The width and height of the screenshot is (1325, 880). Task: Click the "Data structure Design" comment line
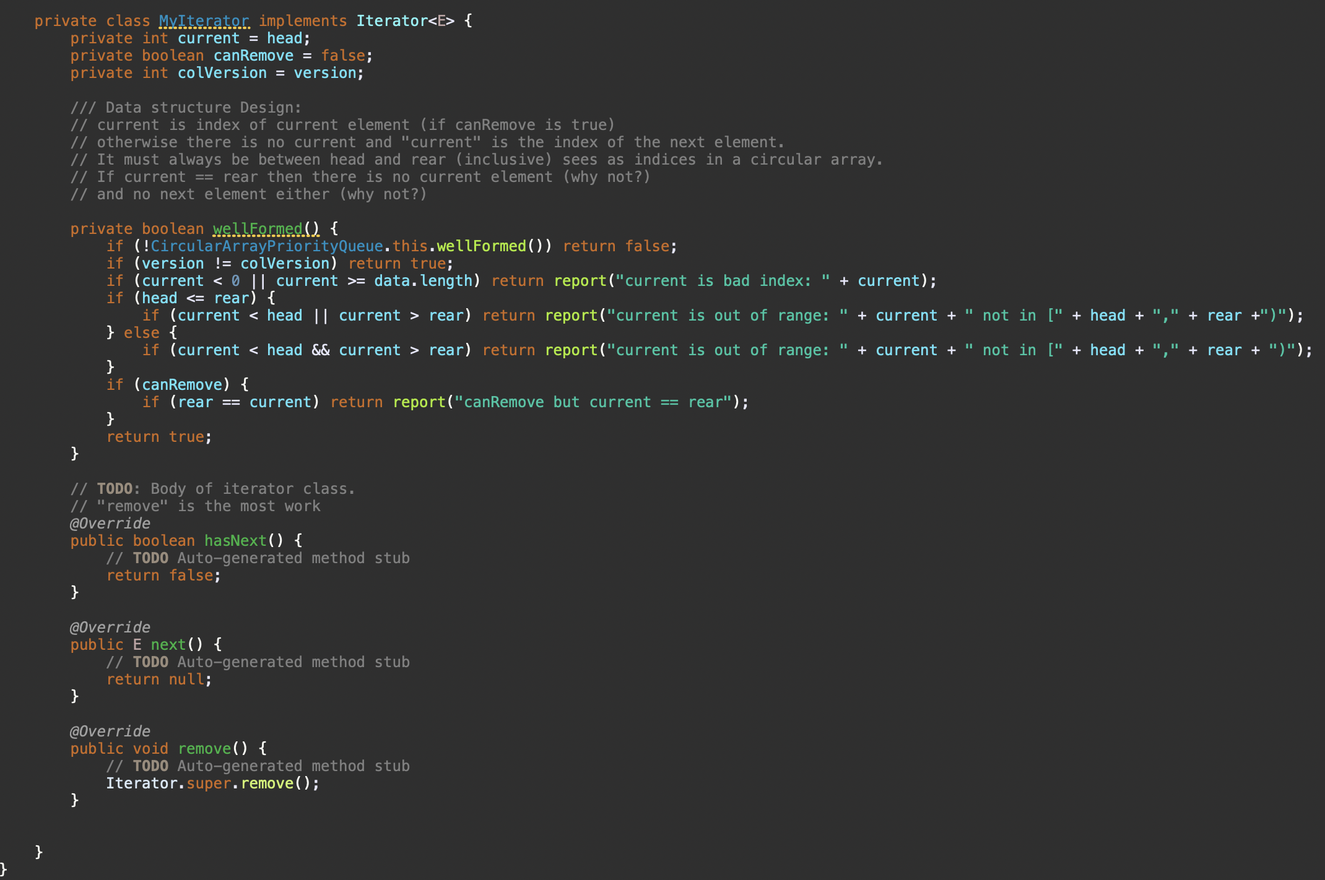tap(186, 108)
